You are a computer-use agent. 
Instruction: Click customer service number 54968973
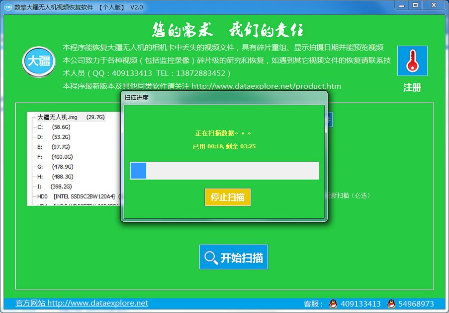pyautogui.click(x=416, y=304)
